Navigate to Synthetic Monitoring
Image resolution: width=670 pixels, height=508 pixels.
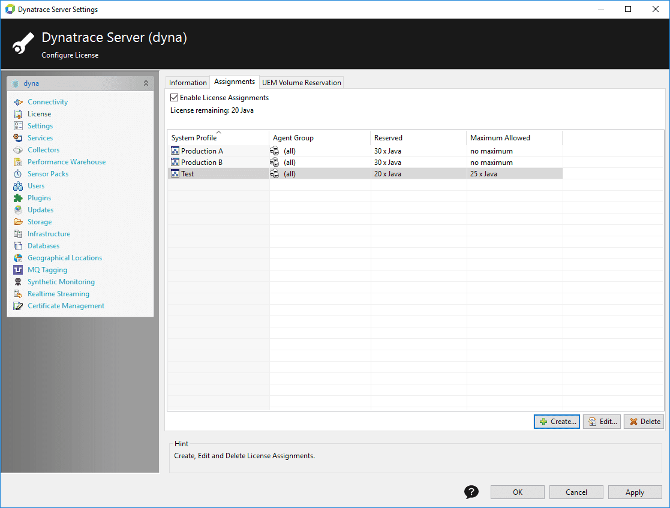[61, 282]
